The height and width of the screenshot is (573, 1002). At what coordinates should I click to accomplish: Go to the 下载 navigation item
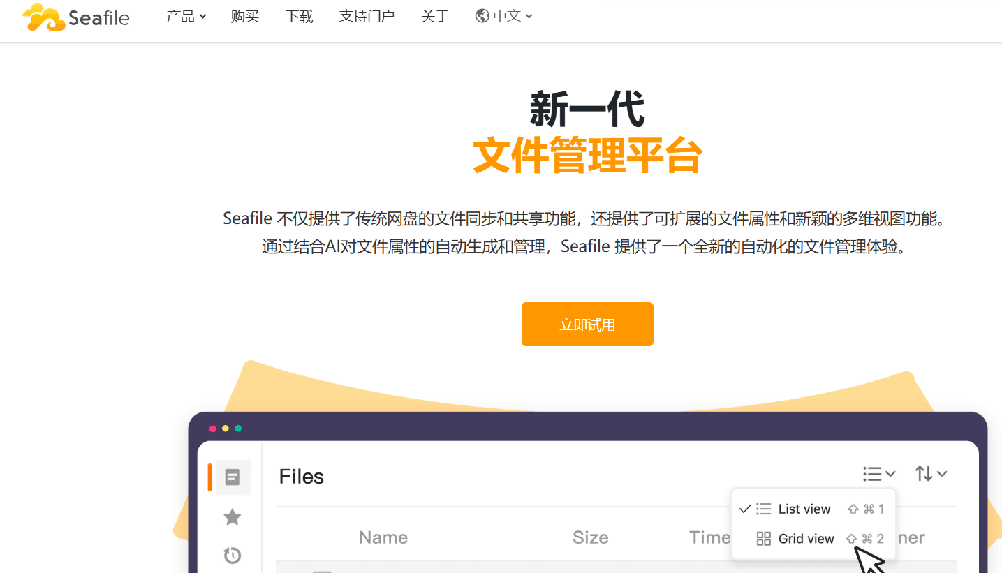300,16
